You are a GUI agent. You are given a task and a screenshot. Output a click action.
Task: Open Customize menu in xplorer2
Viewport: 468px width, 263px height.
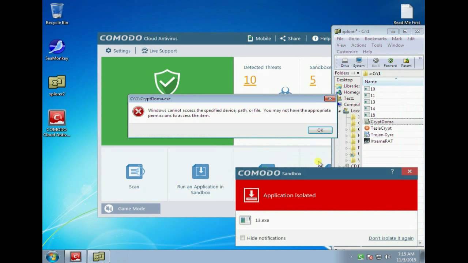pos(347,52)
